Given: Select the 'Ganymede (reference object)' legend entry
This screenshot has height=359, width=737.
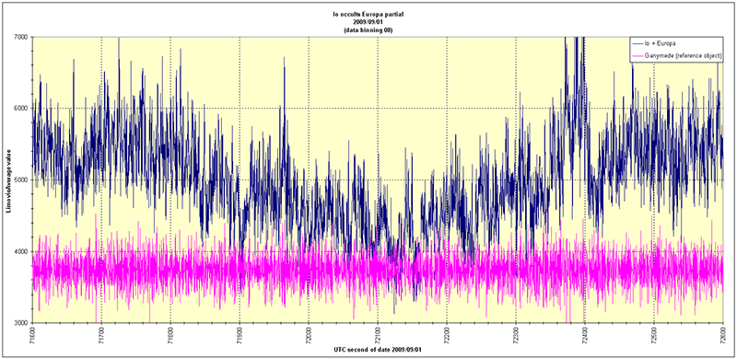Looking at the screenshot, I should tap(684, 56).
